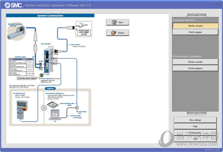This screenshot has width=223, height=152.
Task: Click the green power supply plug image
Action: pyautogui.click(x=41, y=75)
